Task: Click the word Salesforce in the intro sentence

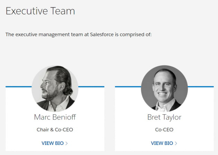Action: pyautogui.click(x=102, y=35)
